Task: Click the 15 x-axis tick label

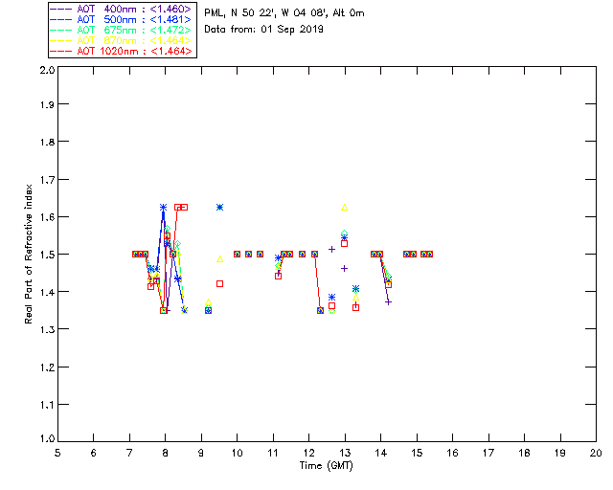Action: tap(417, 453)
